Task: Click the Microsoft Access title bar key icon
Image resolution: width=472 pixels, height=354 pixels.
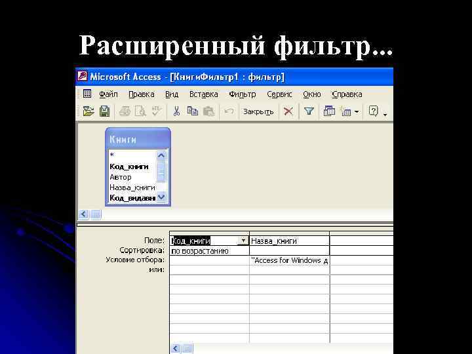Action: coord(82,76)
